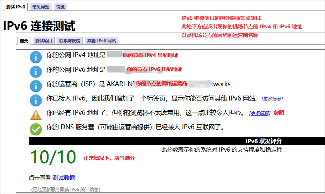Click the text 此分数表示你的系统对 IPv6 的支持程度和稳定性
The width and height of the screenshot is (325, 194).
tap(222, 150)
